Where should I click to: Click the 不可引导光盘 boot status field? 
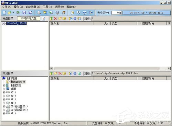pyautogui.click(x=29, y=19)
